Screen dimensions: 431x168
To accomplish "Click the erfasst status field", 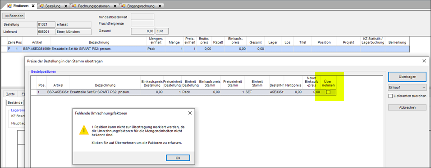I will click(73, 24).
